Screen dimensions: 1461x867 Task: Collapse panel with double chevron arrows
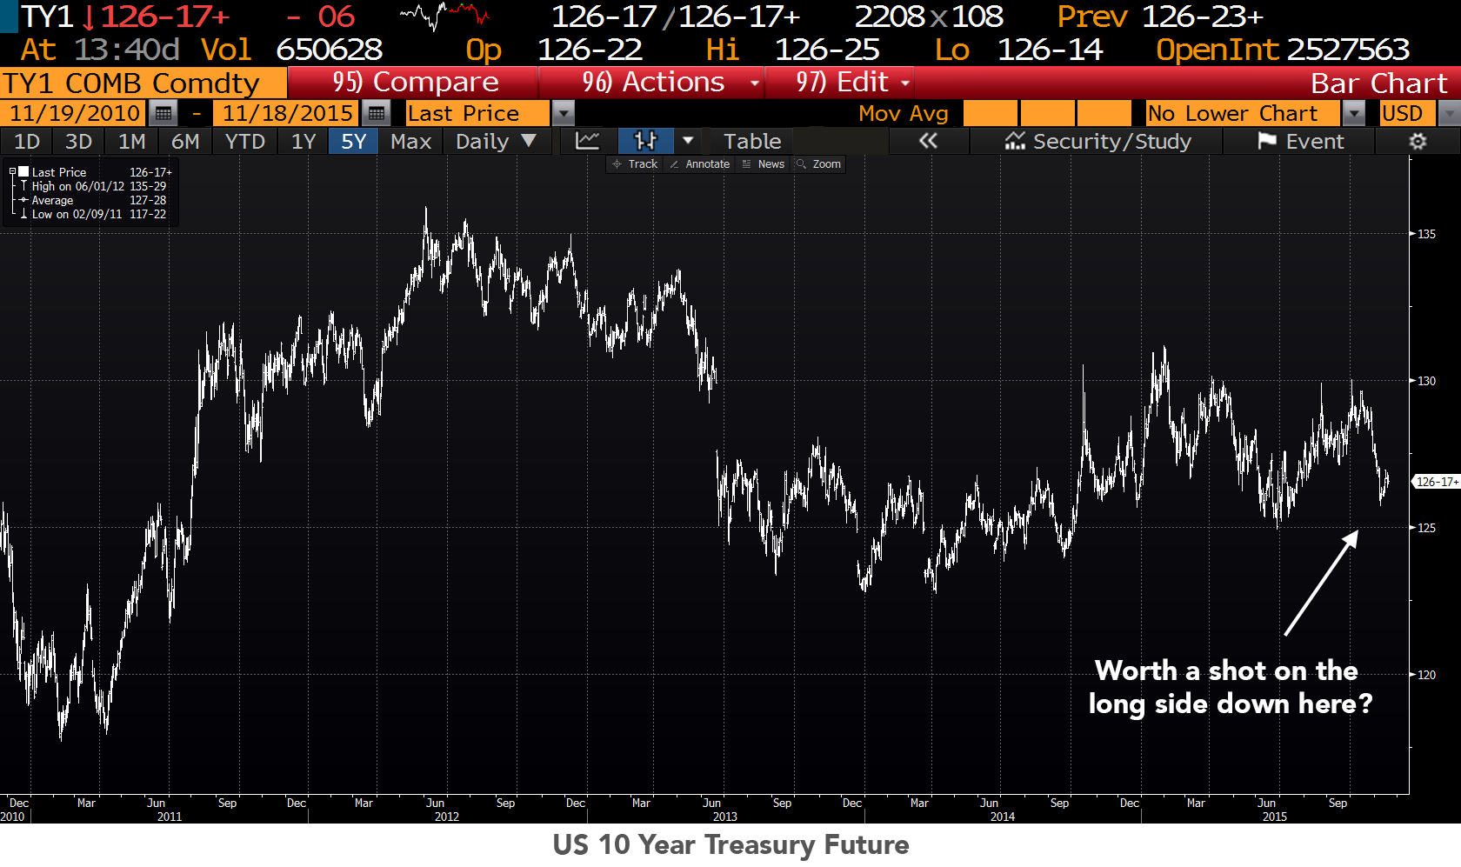point(928,141)
